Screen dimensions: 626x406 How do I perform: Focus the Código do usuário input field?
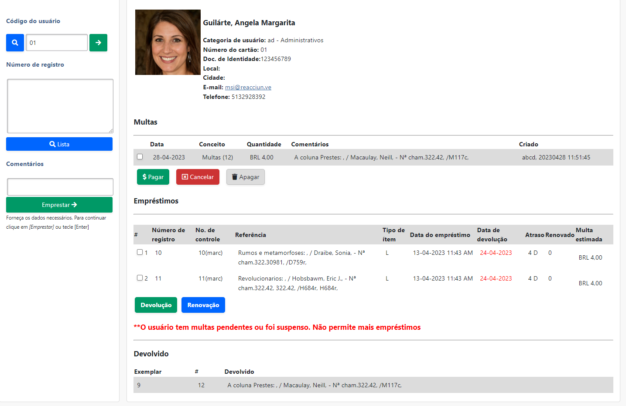point(57,43)
